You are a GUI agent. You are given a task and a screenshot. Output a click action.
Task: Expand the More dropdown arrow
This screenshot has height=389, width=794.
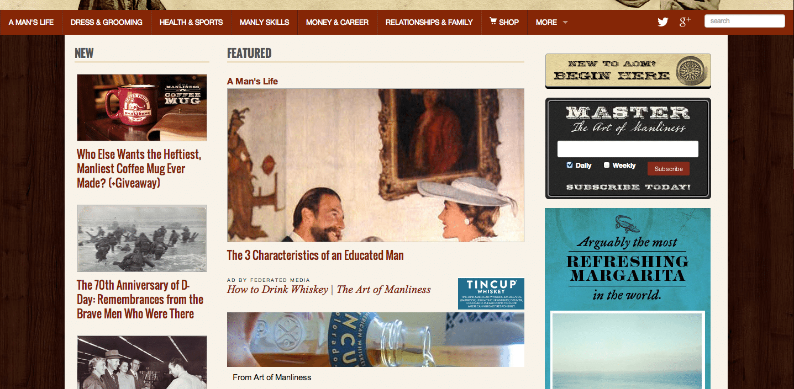pyautogui.click(x=565, y=23)
